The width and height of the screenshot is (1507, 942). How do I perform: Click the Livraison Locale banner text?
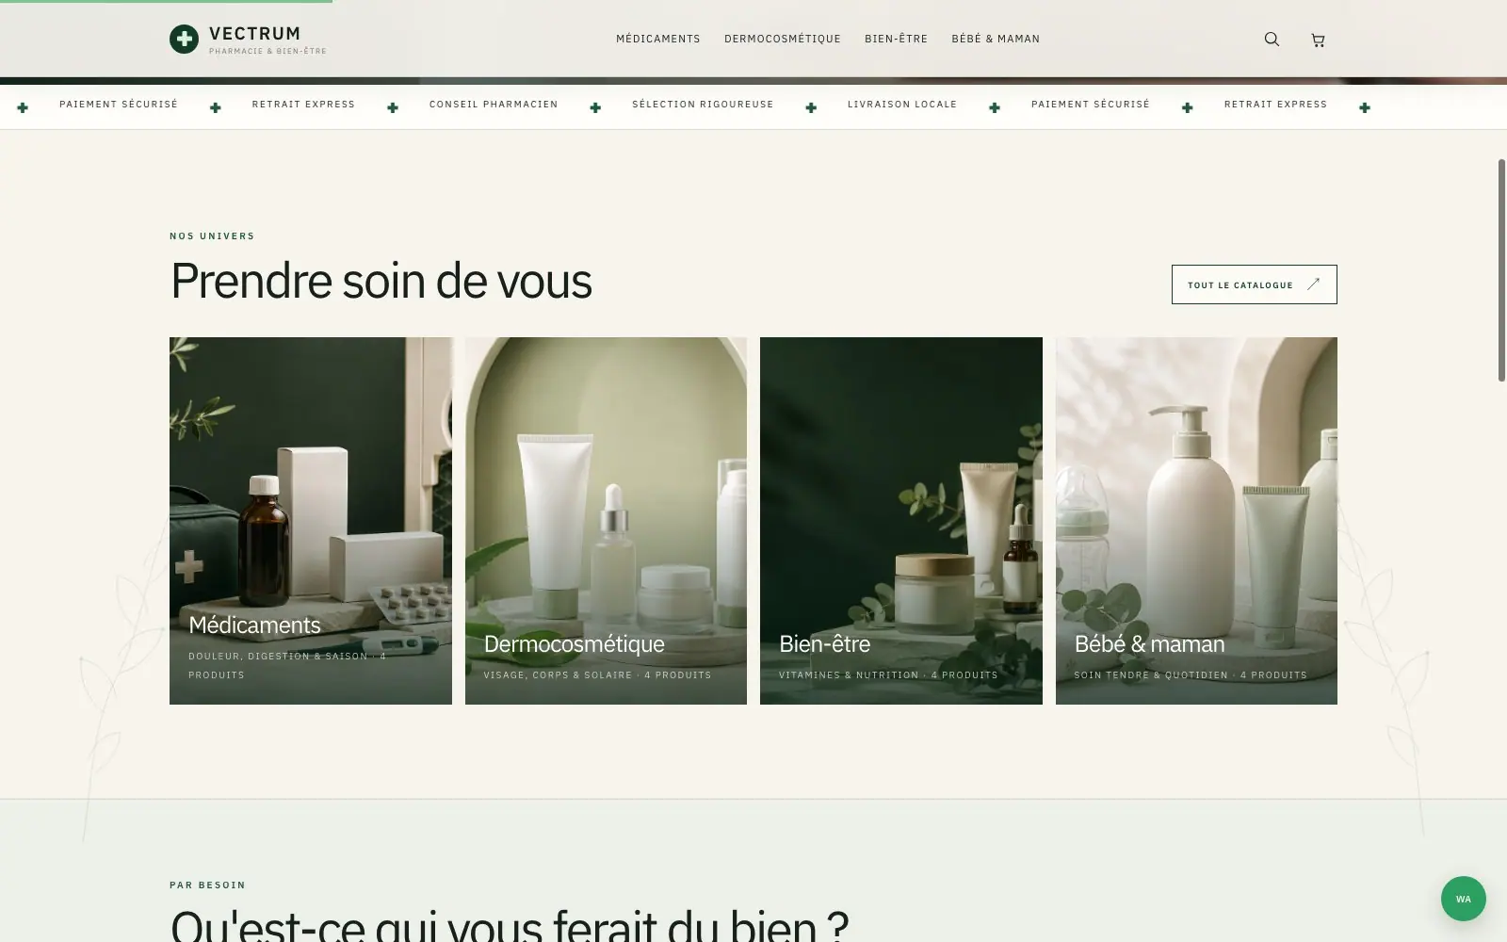[902, 105]
